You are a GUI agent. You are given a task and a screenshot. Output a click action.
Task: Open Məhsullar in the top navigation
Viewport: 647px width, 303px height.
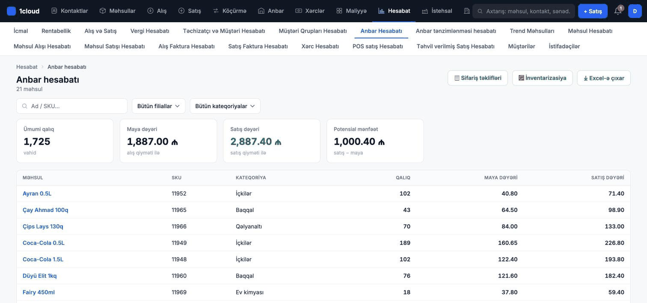click(x=117, y=11)
